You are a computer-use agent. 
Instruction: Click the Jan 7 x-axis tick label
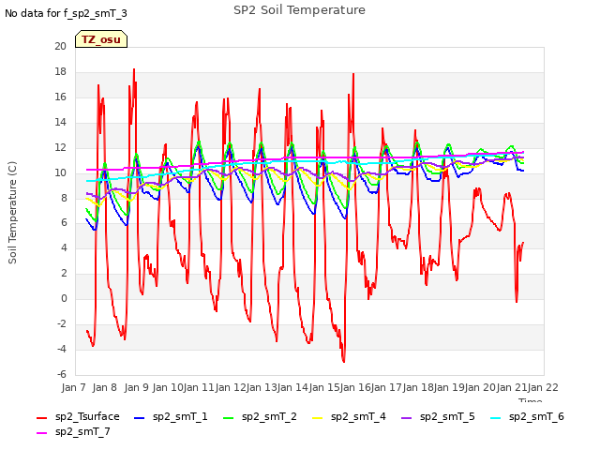(x=73, y=387)
